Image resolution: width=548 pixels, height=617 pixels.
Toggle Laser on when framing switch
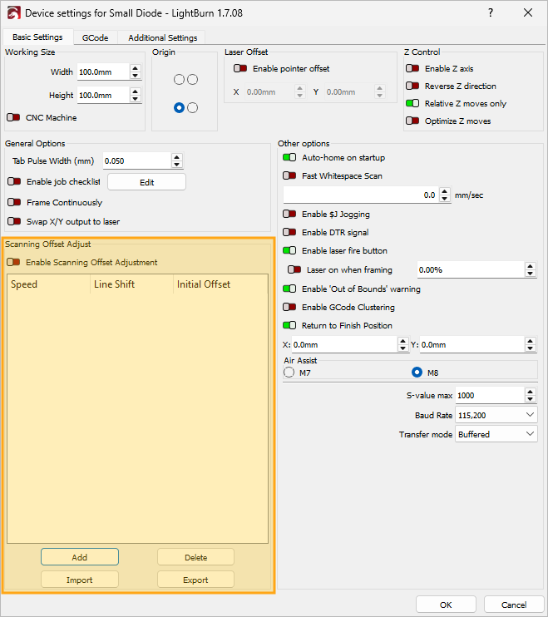point(294,269)
